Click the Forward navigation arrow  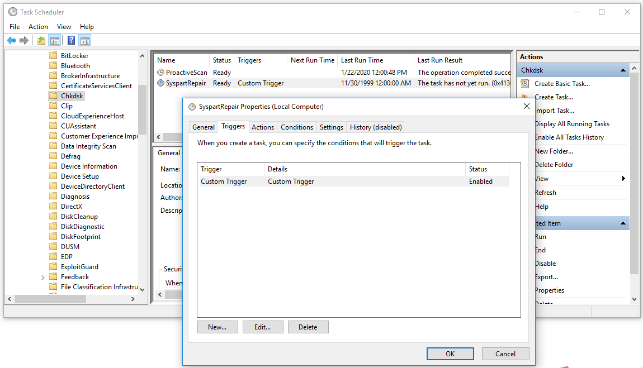23,40
